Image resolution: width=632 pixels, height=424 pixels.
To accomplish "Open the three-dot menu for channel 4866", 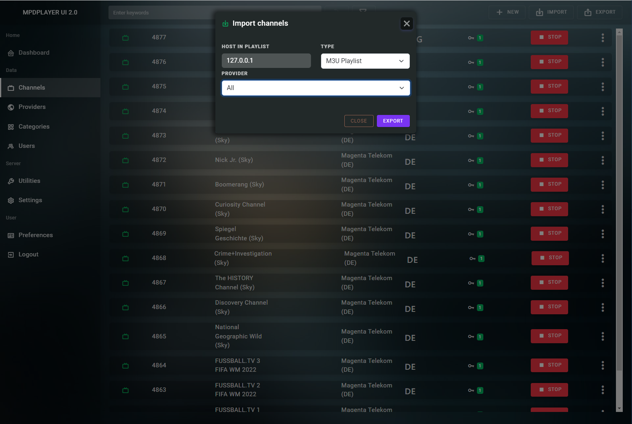I will [x=602, y=307].
